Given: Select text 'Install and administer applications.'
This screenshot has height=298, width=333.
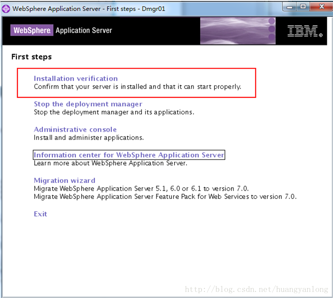Looking at the screenshot, I should [89, 138].
